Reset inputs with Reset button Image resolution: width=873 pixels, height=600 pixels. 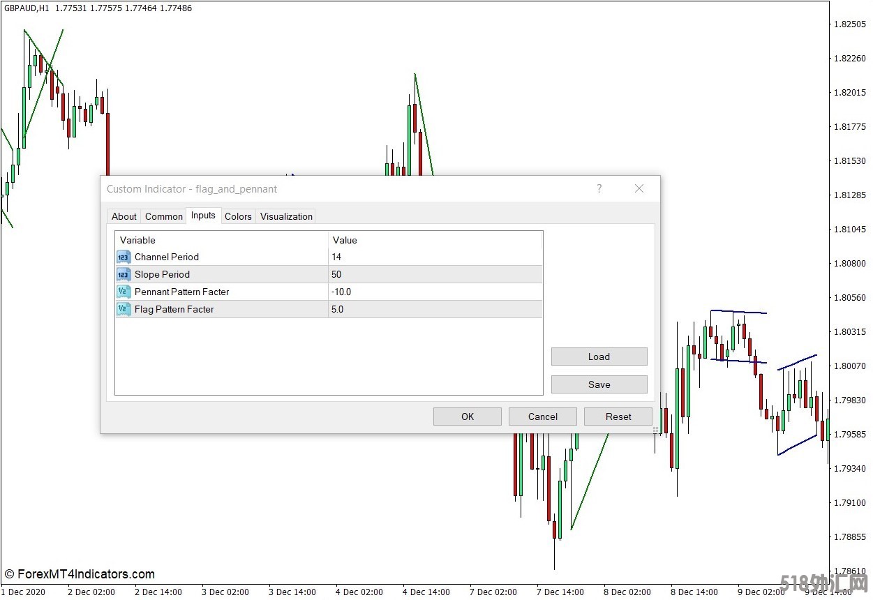coord(618,417)
